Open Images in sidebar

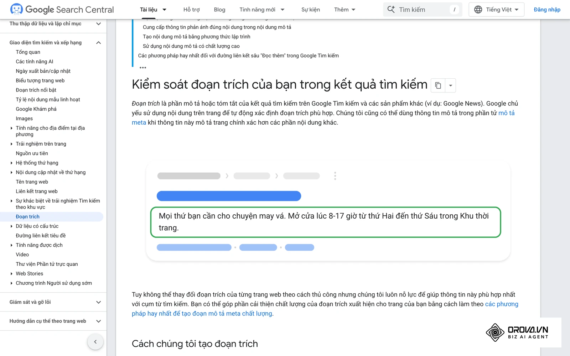point(24,119)
